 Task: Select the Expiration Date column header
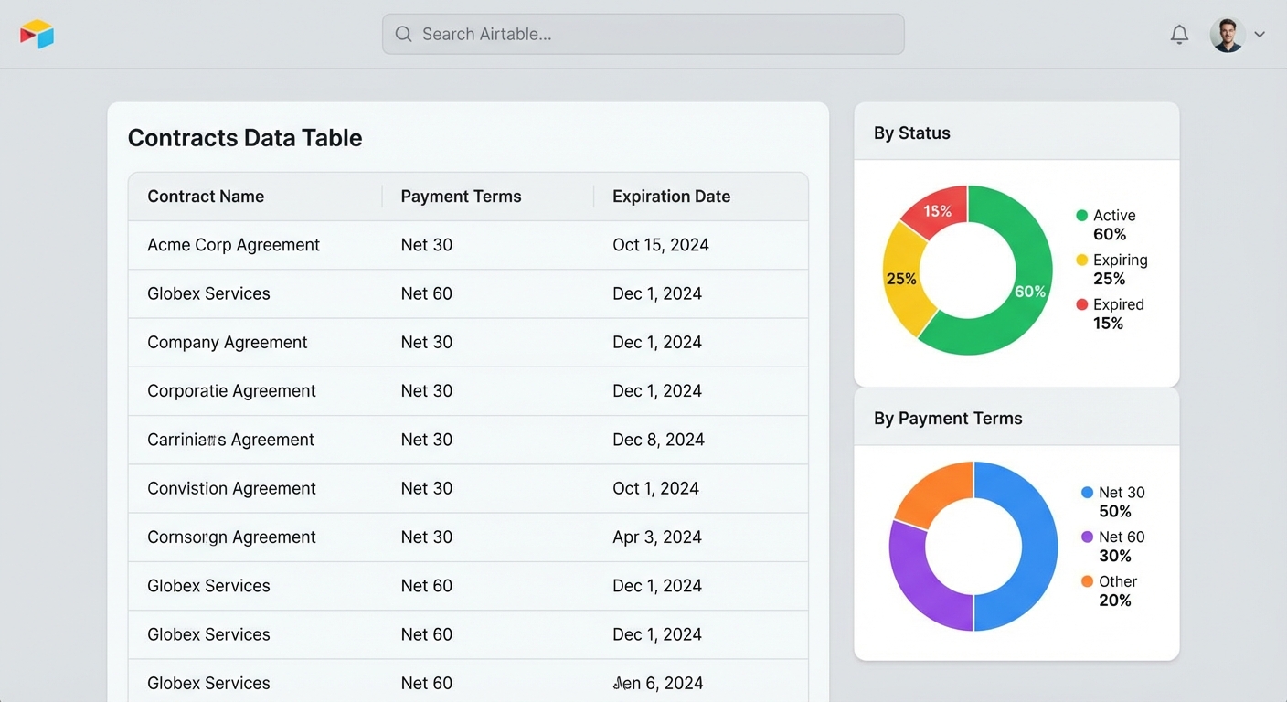(x=671, y=197)
